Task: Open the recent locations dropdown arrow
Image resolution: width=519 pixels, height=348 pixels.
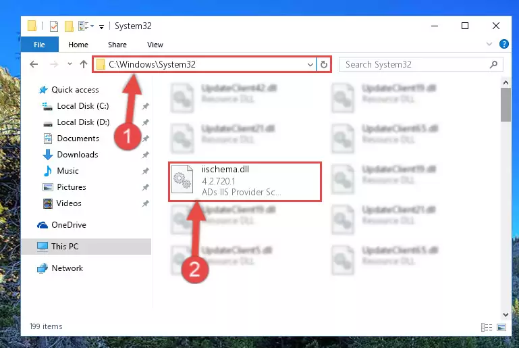Action: click(x=70, y=64)
